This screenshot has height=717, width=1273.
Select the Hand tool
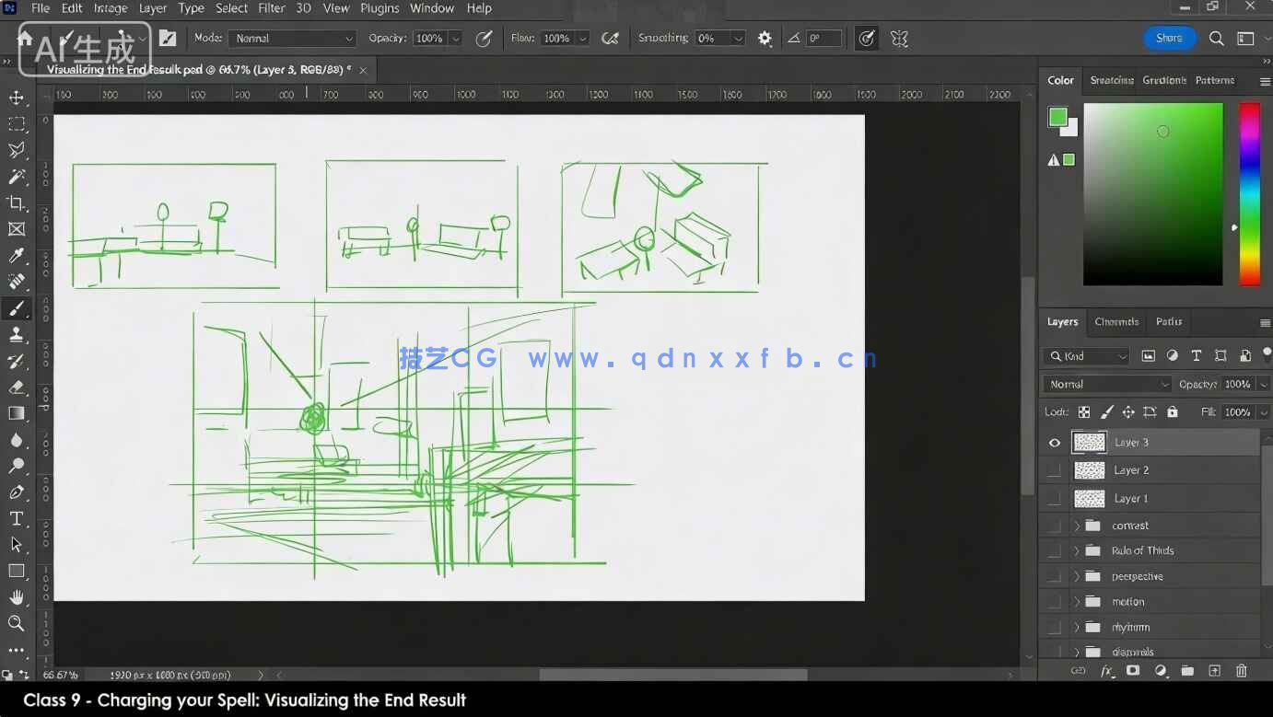point(17,597)
